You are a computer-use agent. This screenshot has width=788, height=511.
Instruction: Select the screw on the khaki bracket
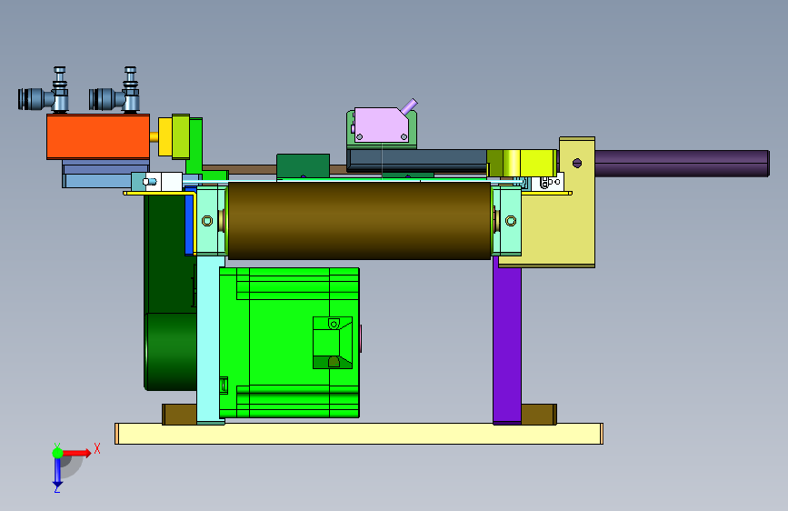point(577,163)
